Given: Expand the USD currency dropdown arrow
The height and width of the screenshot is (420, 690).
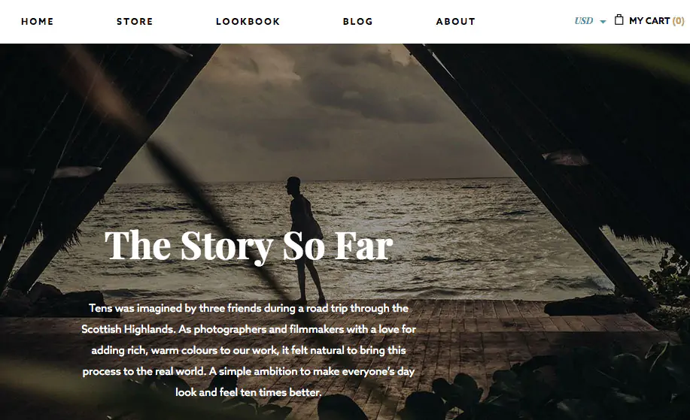Looking at the screenshot, I should [603, 22].
